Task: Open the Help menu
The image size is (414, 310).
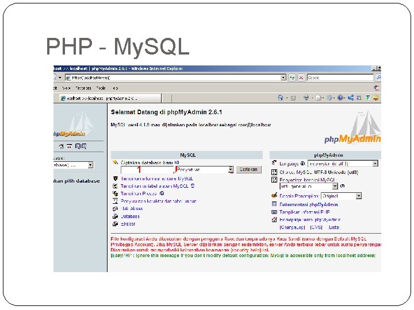Action: [116, 88]
